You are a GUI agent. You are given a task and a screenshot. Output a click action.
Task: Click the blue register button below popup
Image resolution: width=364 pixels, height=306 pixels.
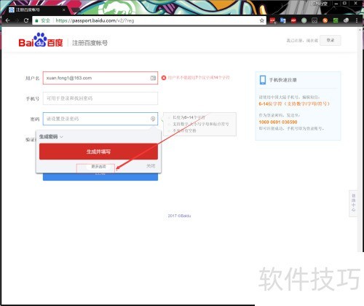(100, 176)
